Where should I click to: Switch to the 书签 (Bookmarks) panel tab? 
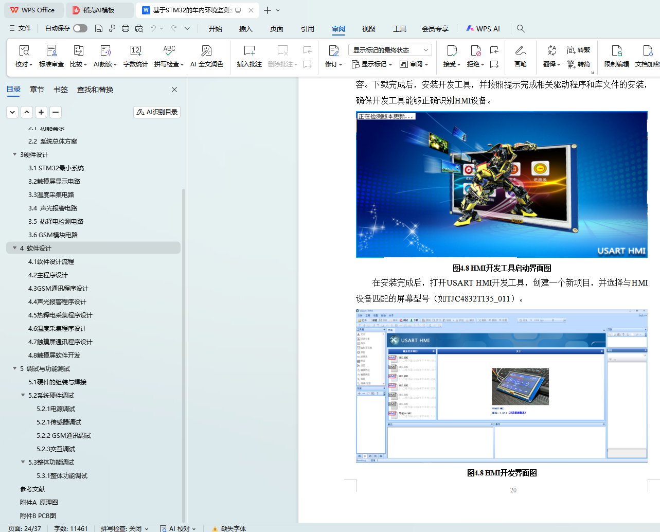coord(61,90)
